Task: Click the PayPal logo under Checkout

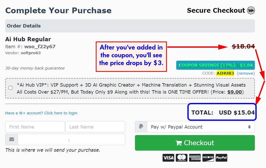Action: coord(221,157)
